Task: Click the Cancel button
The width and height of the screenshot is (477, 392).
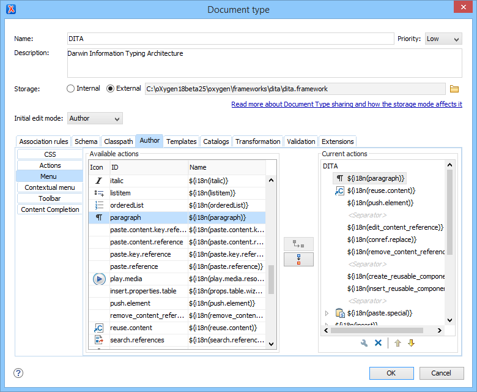Action: click(442, 373)
